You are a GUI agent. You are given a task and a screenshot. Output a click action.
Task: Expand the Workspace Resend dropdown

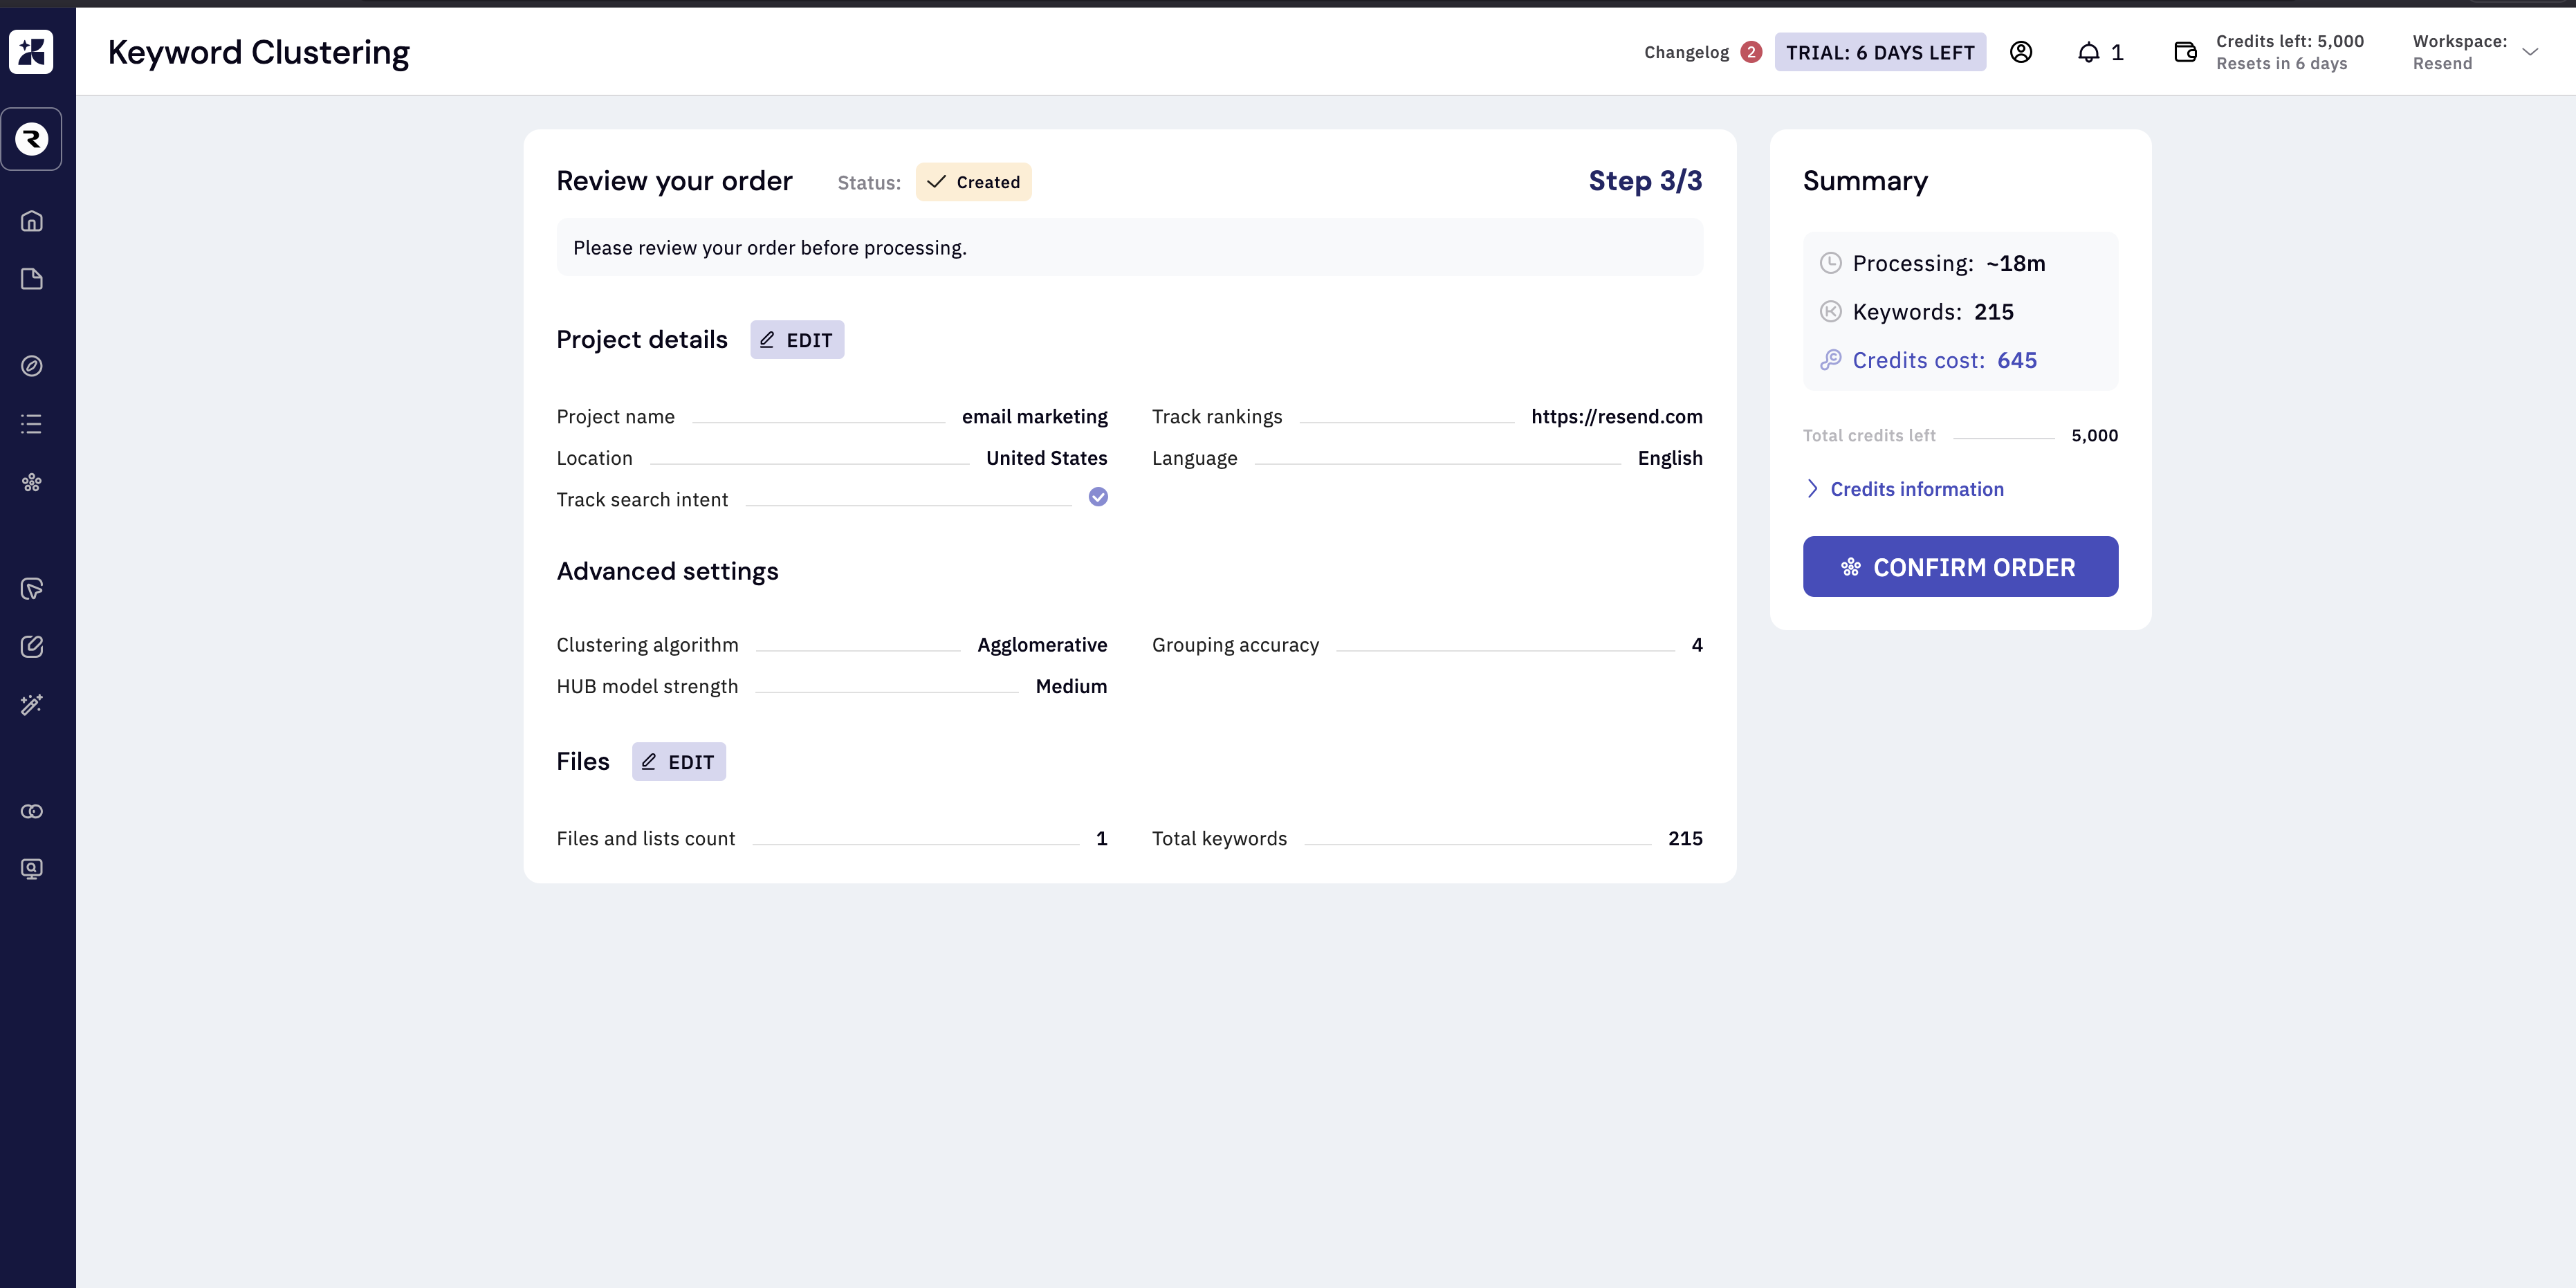point(2530,52)
